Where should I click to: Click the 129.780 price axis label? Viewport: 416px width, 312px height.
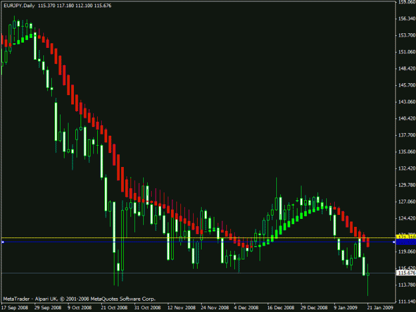pos(407,185)
